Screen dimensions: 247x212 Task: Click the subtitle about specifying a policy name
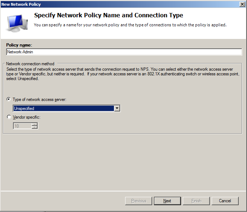coord(130,25)
